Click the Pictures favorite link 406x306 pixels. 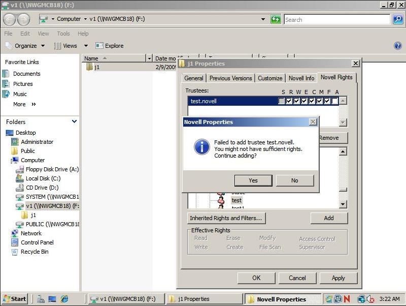point(23,84)
